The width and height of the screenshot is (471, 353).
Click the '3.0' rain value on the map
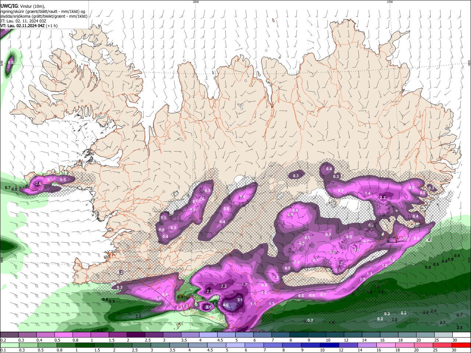[394, 320]
